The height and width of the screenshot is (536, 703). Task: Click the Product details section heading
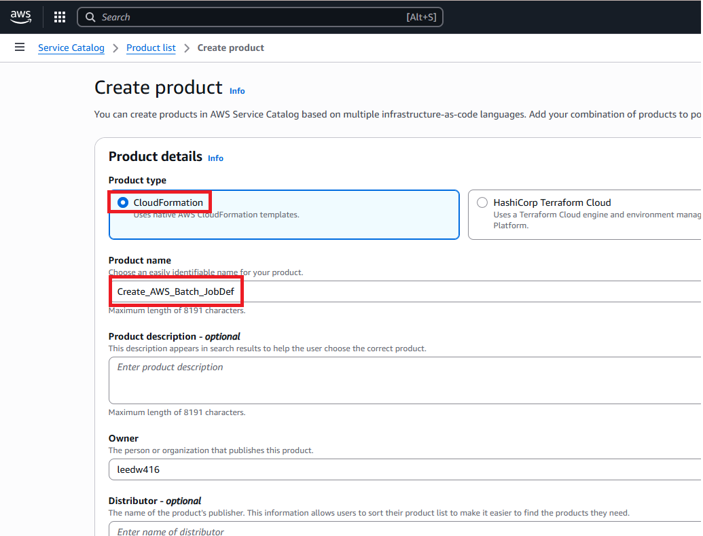click(155, 156)
